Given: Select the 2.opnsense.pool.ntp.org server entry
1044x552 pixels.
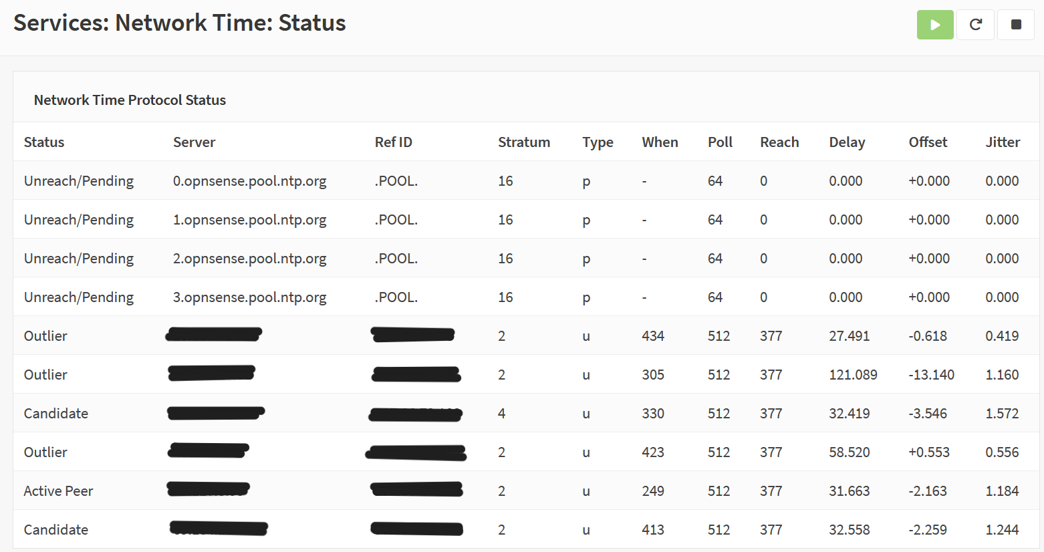Looking at the screenshot, I should click(x=249, y=259).
